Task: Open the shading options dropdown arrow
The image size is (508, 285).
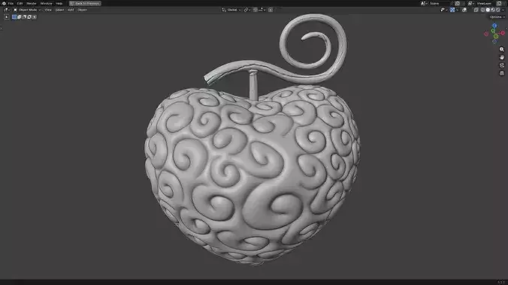Action: tap(503, 10)
